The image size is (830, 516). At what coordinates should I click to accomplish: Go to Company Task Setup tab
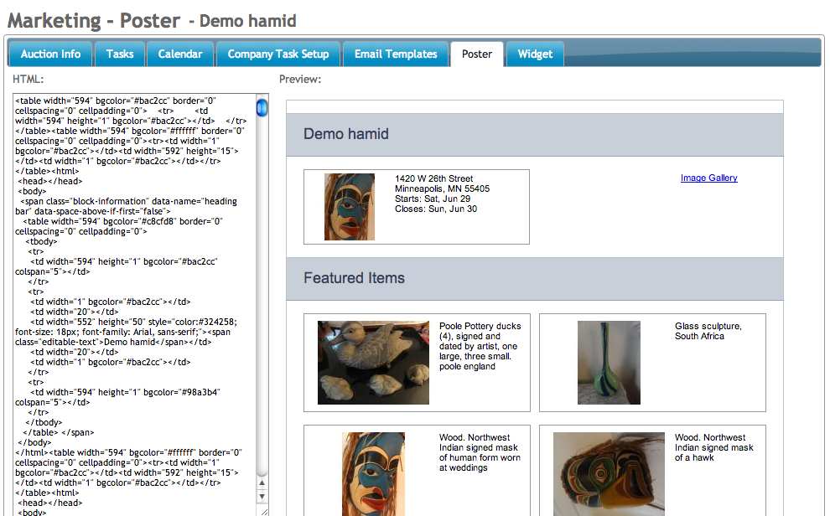(278, 54)
